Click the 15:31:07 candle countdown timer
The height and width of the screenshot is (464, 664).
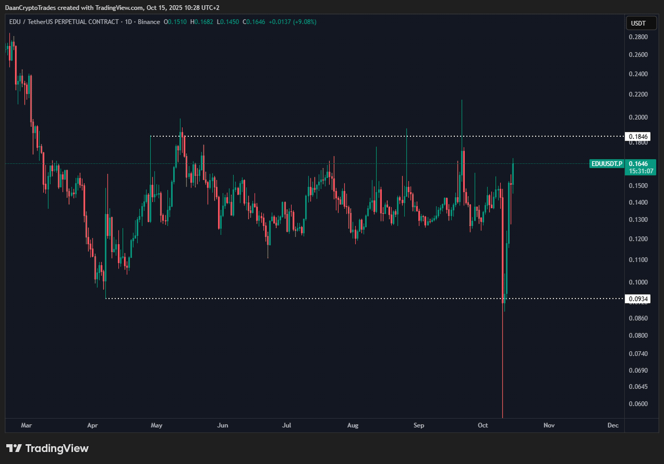coord(642,171)
